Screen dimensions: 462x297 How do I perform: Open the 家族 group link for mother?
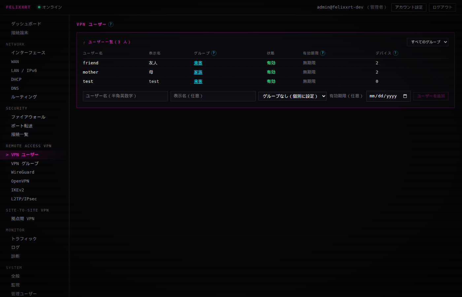(x=198, y=72)
